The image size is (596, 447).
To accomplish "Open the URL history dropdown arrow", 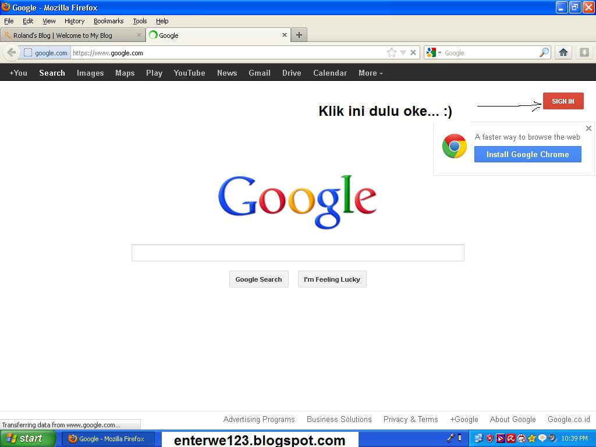I will [403, 52].
